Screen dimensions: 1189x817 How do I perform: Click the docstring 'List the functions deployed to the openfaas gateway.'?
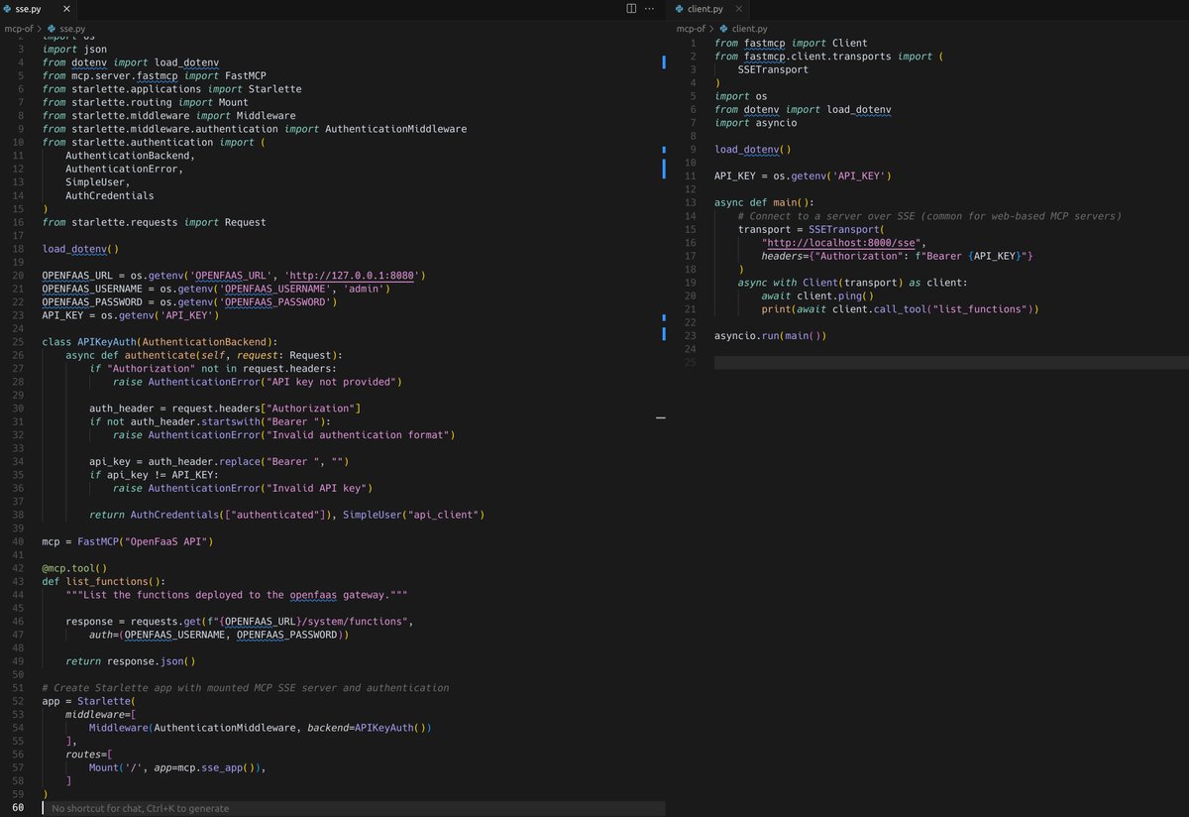[237, 595]
